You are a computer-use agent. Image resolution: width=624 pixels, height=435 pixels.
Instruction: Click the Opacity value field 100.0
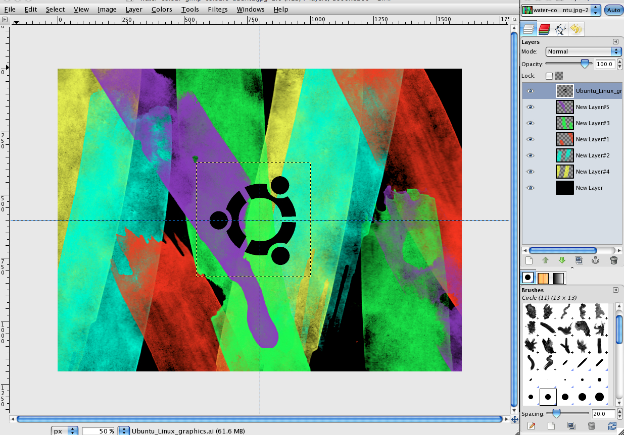point(605,64)
